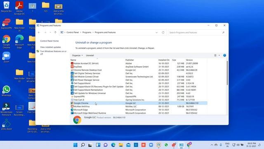This screenshot has width=264, height=149.
Task: Change the view with the view icon
Action: point(215,55)
